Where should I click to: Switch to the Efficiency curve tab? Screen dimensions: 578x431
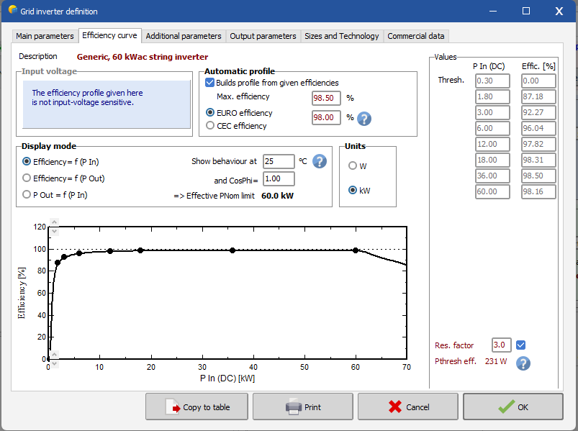pyautogui.click(x=109, y=35)
